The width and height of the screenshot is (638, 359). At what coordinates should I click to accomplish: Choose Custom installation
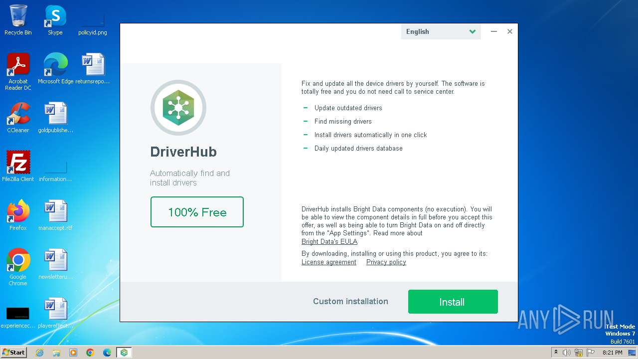[x=350, y=301]
